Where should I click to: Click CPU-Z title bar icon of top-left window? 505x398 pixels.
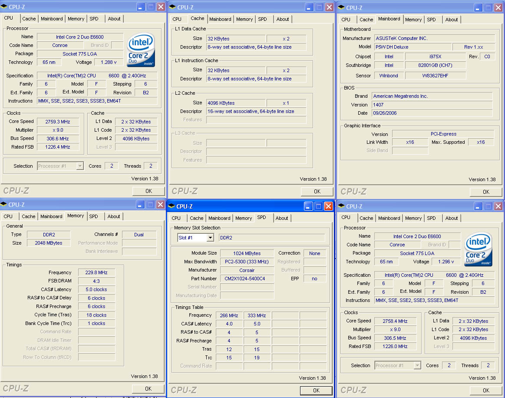point(4,7)
